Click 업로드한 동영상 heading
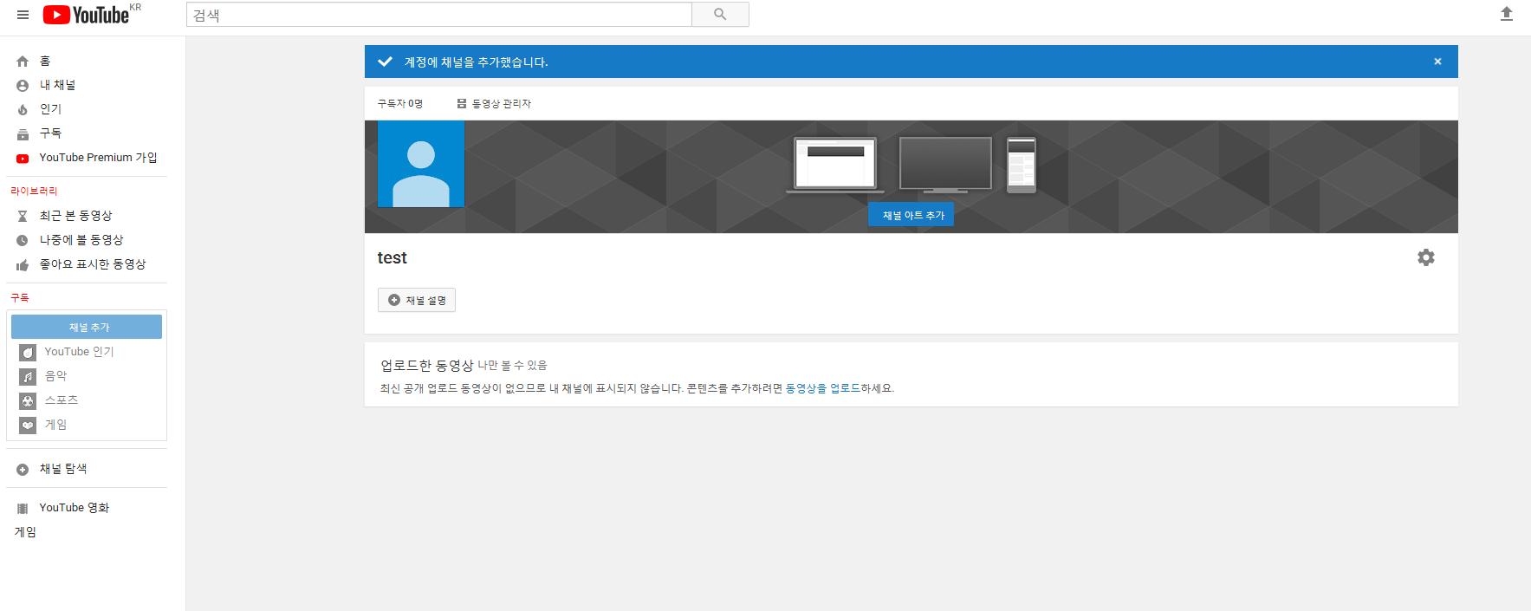The width and height of the screenshot is (1531, 611). [427, 365]
